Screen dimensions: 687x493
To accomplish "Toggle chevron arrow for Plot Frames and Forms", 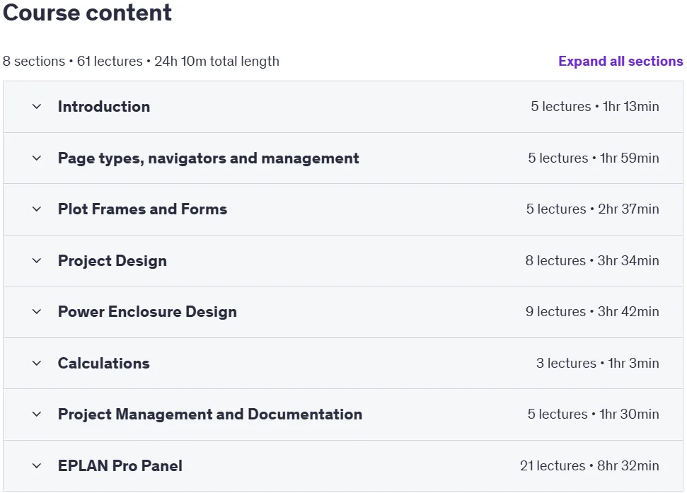I will click(x=37, y=209).
